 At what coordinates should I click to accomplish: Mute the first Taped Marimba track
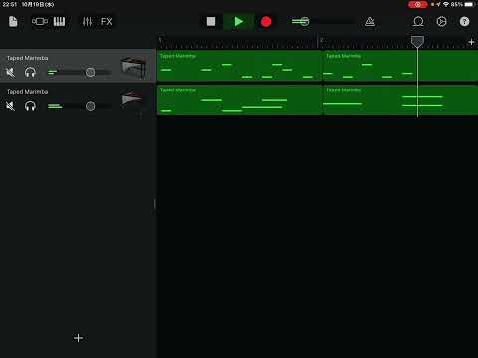pyautogui.click(x=11, y=72)
